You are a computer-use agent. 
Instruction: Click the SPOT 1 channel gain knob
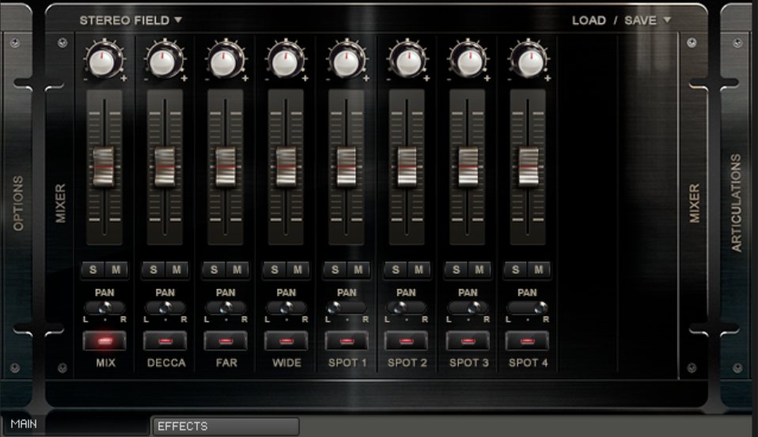(346, 61)
